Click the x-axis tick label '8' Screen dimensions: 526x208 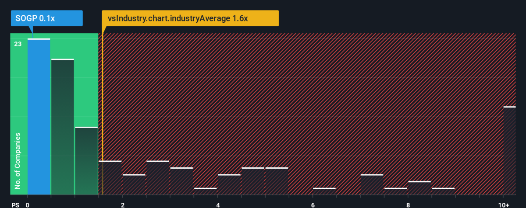[408, 205]
